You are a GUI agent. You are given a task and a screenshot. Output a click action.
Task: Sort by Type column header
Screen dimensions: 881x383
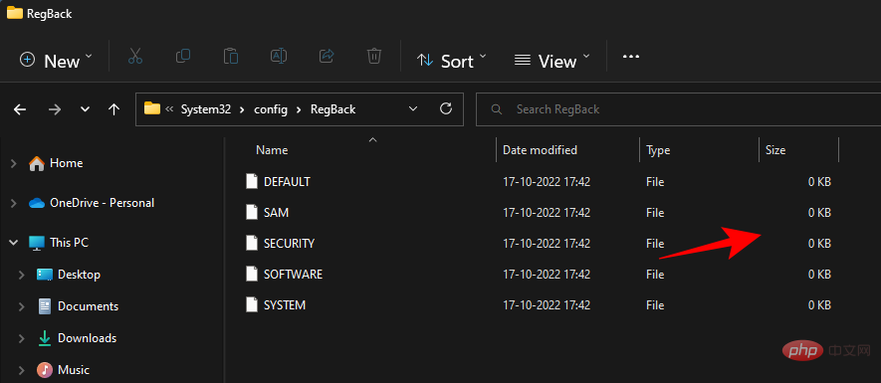[658, 150]
